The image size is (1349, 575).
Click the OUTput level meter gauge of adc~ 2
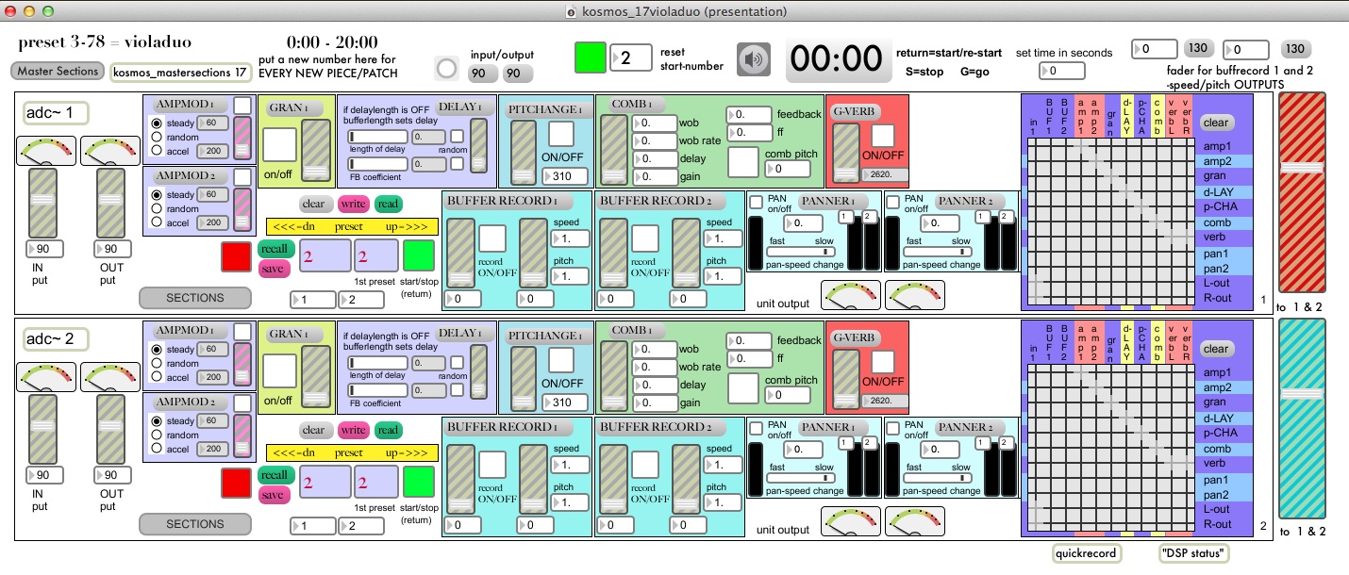pos(111,376)
